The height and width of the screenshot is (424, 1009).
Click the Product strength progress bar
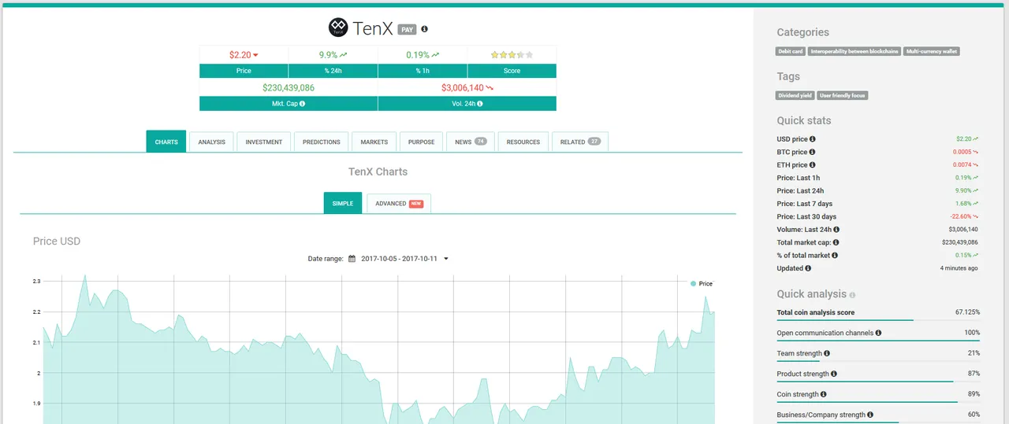(878, 382)
